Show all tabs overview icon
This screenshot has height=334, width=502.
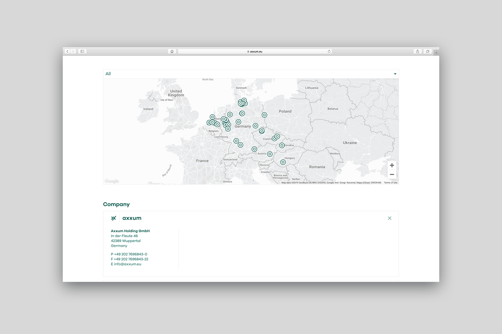(428, 51)
